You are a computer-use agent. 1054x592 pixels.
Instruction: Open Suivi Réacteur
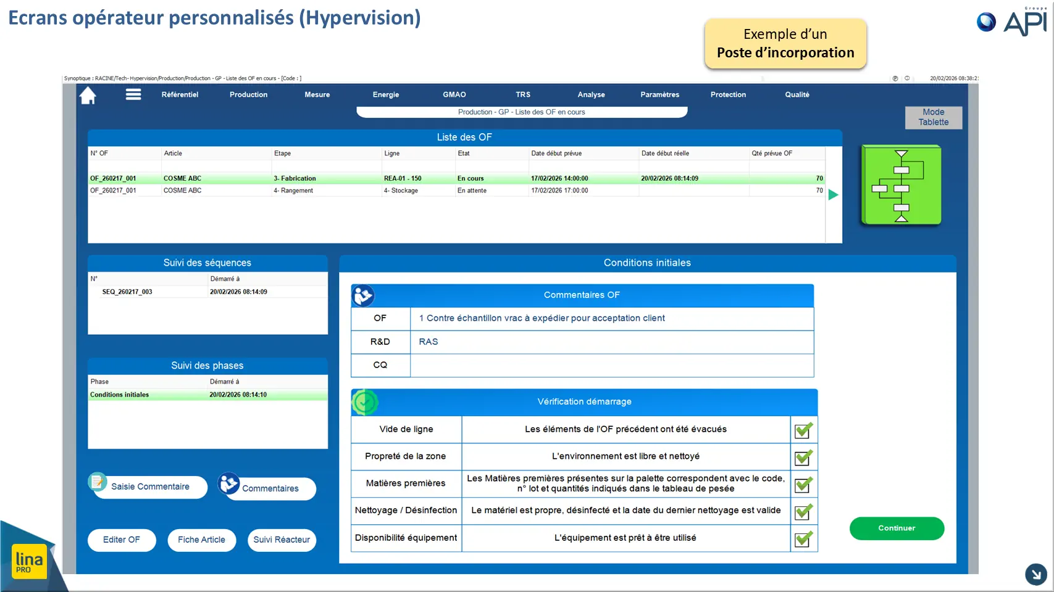point(282,540)
